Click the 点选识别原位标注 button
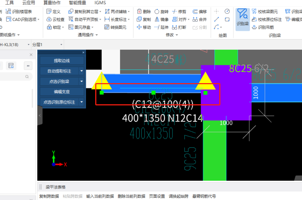Image resolution: width=302 pixels, height=200 pixels. [x=59, y=102]
